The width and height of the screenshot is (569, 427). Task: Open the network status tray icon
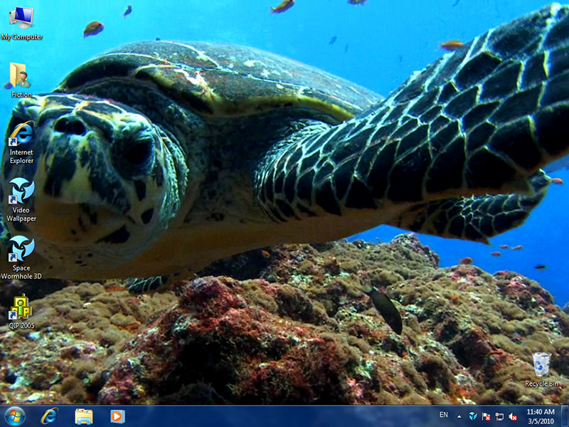(500, 417)
